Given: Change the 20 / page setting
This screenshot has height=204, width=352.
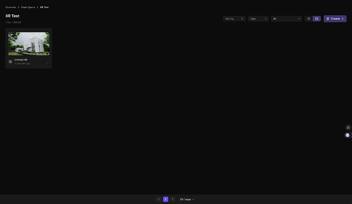Looking at the screenshot, I should 187,199.
